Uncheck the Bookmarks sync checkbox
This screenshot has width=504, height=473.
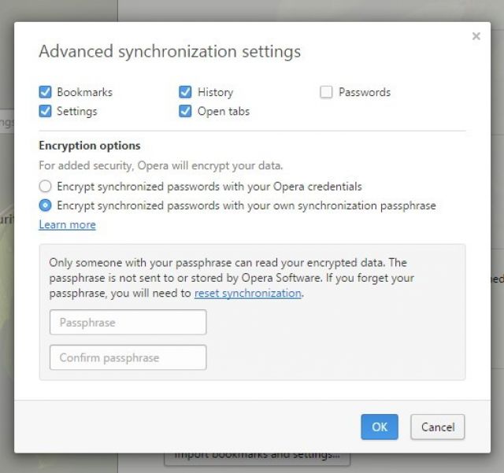(45, 92)
